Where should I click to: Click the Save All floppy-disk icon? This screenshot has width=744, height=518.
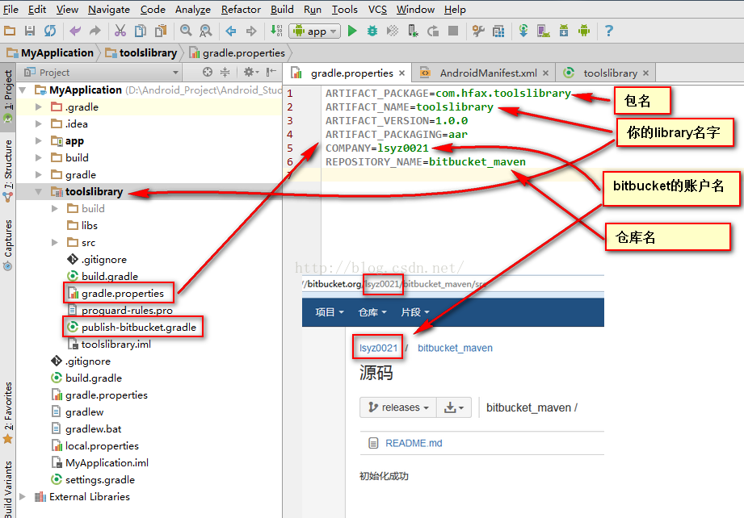click(x=30, y=31)
